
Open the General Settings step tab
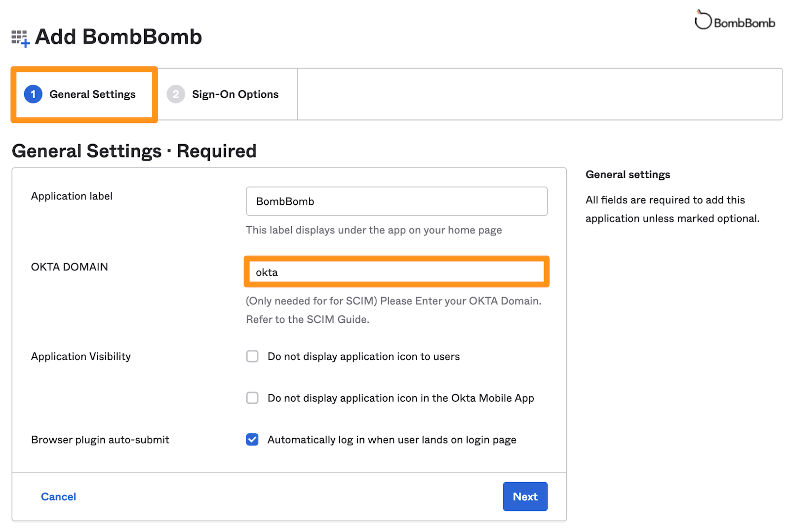(x=84, y=94)
